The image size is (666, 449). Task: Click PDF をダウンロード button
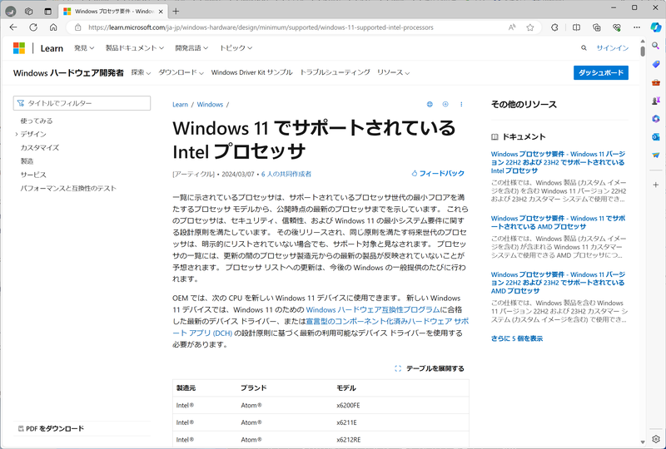click(x=51, y=429)
